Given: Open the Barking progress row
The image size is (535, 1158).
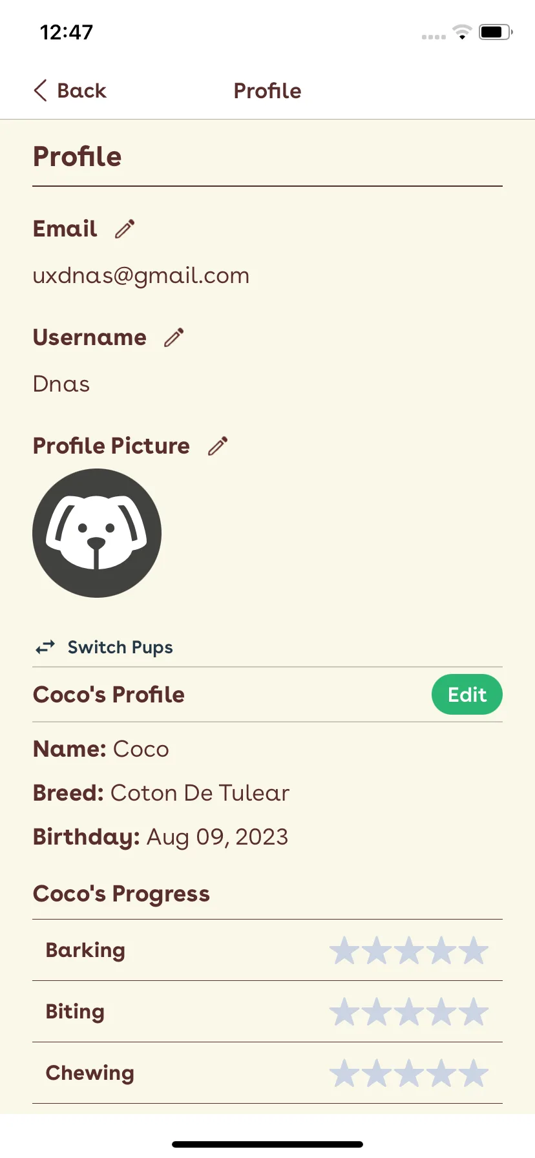Looking at the screenshot, I should (x=267, y=950).
